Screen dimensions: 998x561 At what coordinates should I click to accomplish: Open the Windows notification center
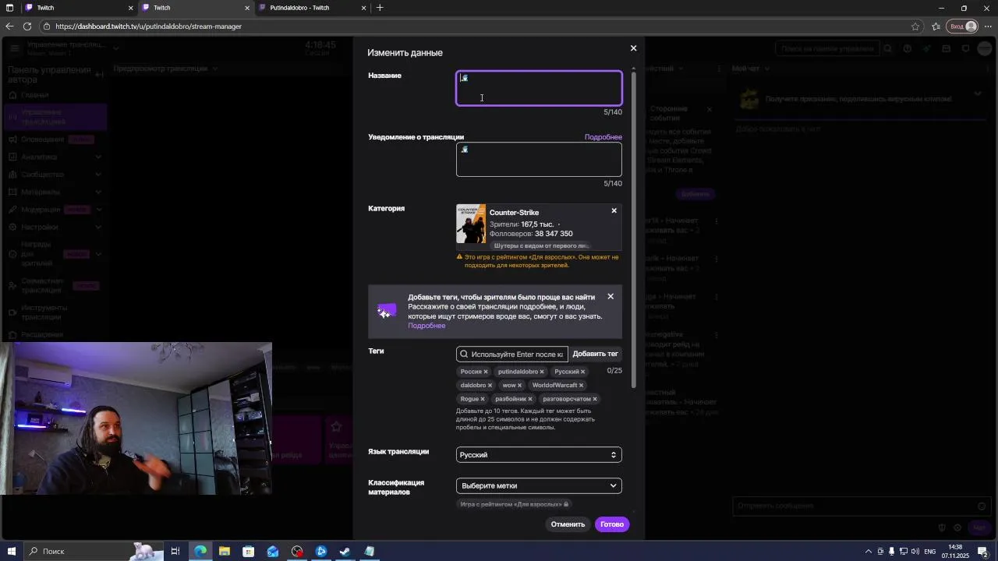pos(983,552)
